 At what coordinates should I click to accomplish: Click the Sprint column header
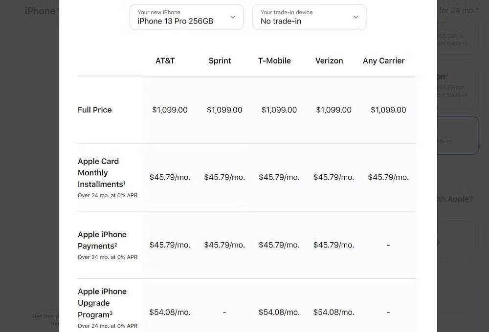pyautogui.click(x=220, y=61)
